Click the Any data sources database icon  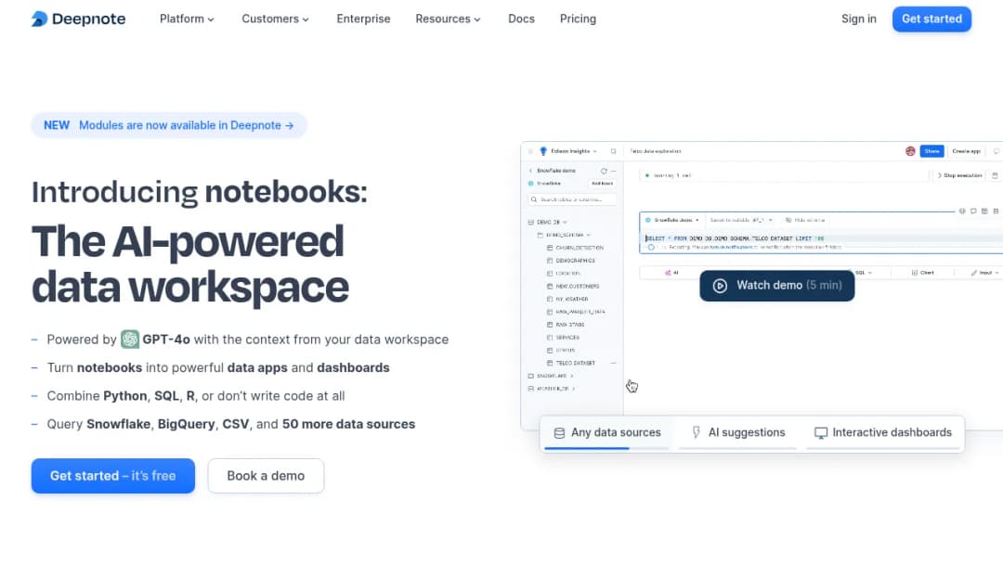coord(559,433)
